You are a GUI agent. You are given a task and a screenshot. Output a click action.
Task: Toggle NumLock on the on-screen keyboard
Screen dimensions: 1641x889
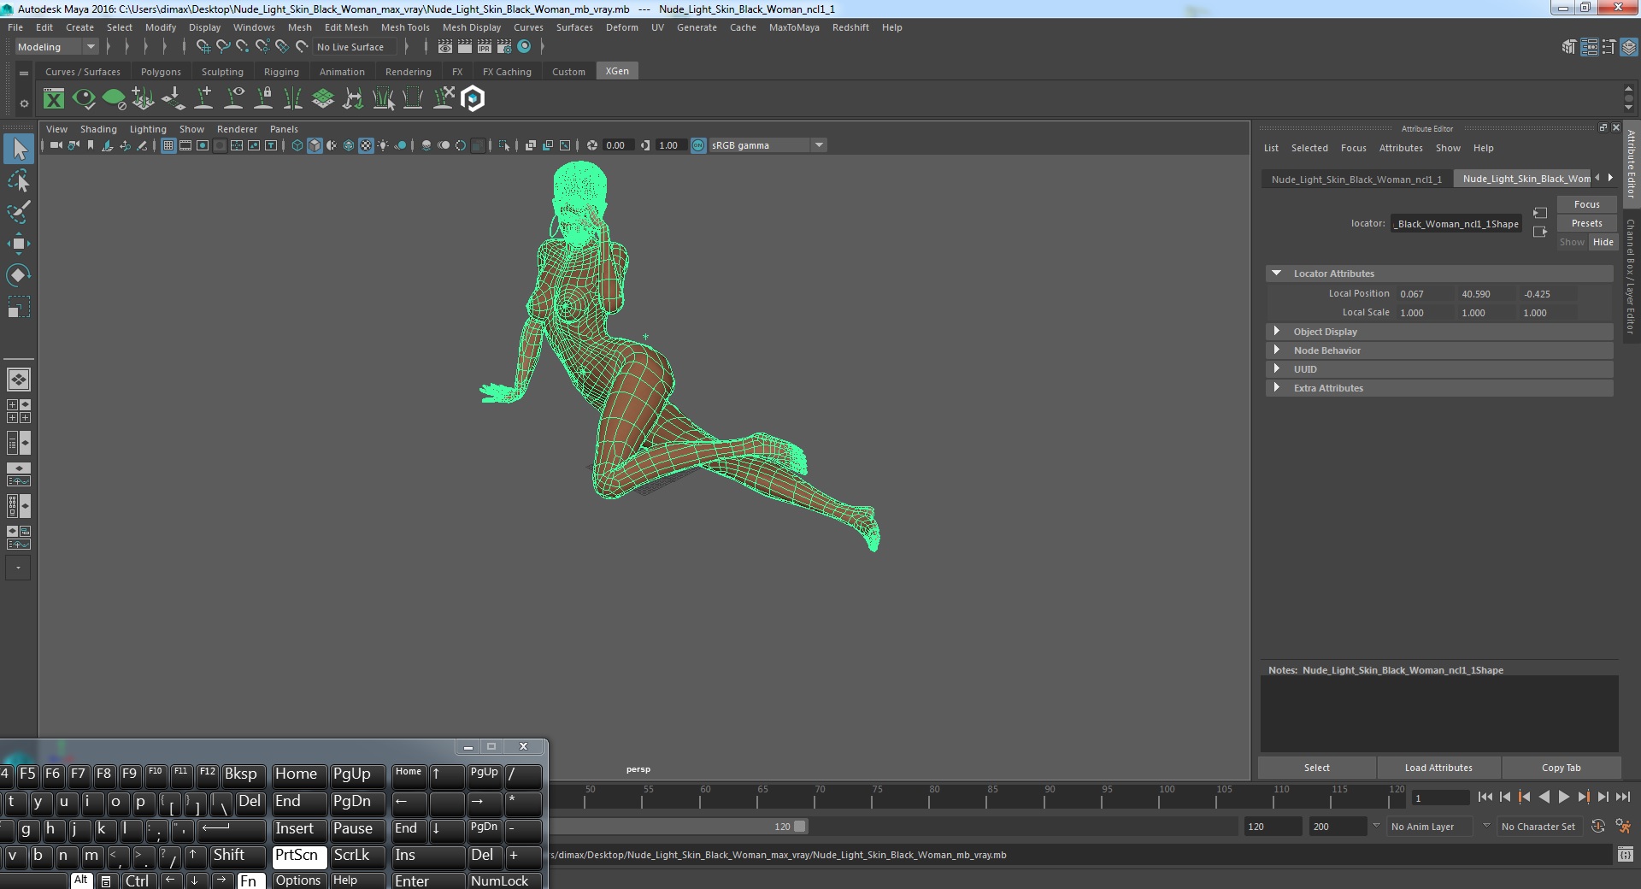(x=504, y=880)
